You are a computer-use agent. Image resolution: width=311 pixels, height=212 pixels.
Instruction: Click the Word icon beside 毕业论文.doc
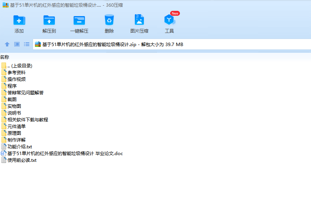coord(4,153)
